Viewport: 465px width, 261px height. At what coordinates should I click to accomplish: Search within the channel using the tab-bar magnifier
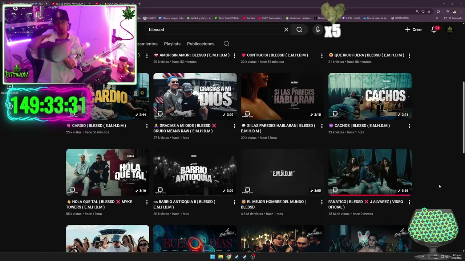pyautogui.click(x=226, y=43)
